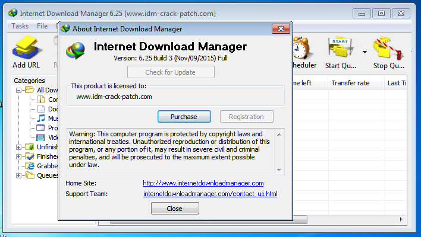Expand the Queues tree node
The width and height of the screenshot is (421, 237).
18,176
